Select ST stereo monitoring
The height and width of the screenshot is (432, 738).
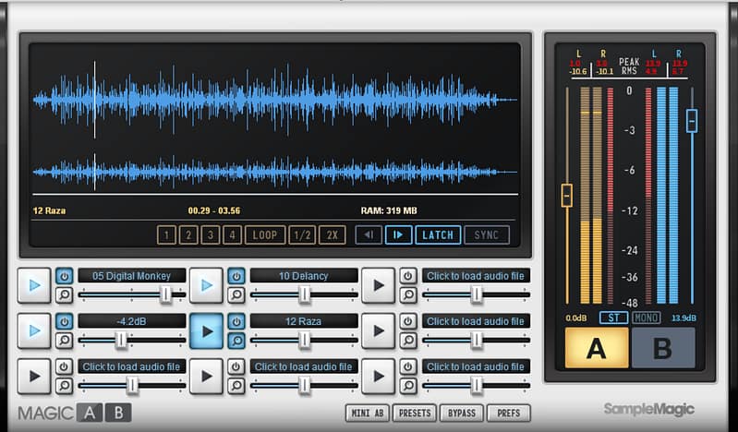[x=613, y=318]
